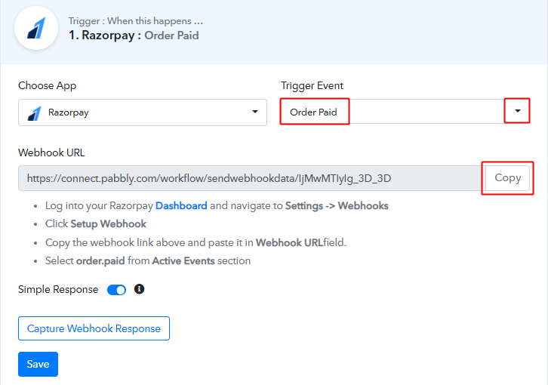This screenshot has height=385, width=548.
Task: Open the Razorpay Dashboard link
Action: click(181, 205)
